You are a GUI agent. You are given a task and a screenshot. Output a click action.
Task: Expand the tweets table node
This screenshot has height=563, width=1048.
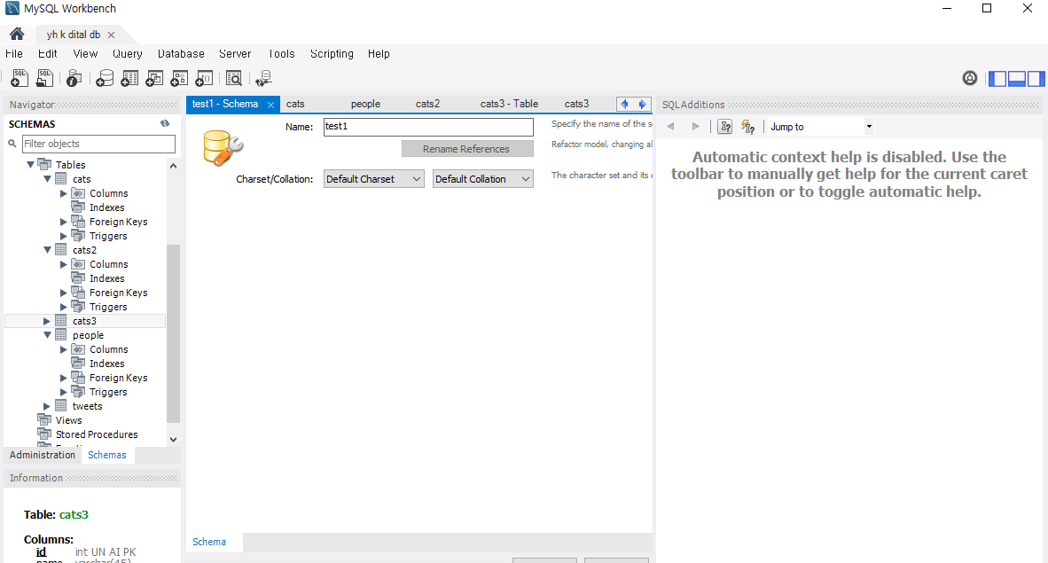point(47,406)
